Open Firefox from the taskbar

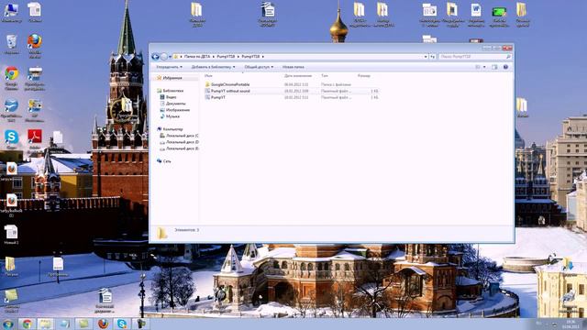click(103, 324)
